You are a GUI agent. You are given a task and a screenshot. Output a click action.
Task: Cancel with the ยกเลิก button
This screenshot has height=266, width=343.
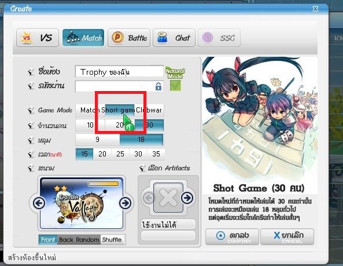[x=287, y=237]
